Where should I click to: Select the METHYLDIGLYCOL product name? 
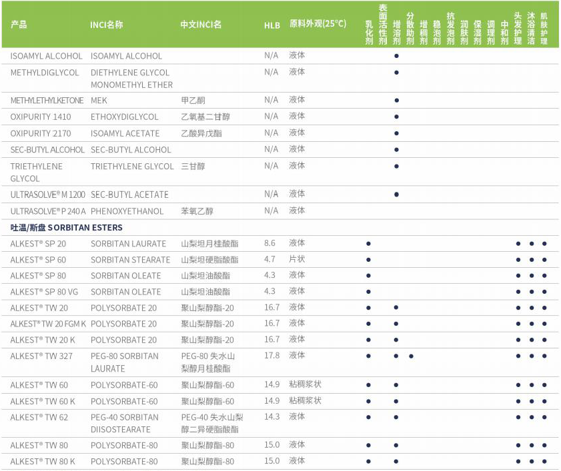coord(45,73)
